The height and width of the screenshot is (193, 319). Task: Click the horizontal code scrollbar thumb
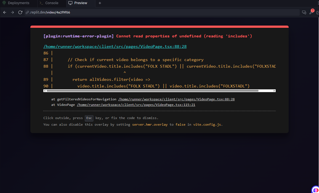(152, 91)
